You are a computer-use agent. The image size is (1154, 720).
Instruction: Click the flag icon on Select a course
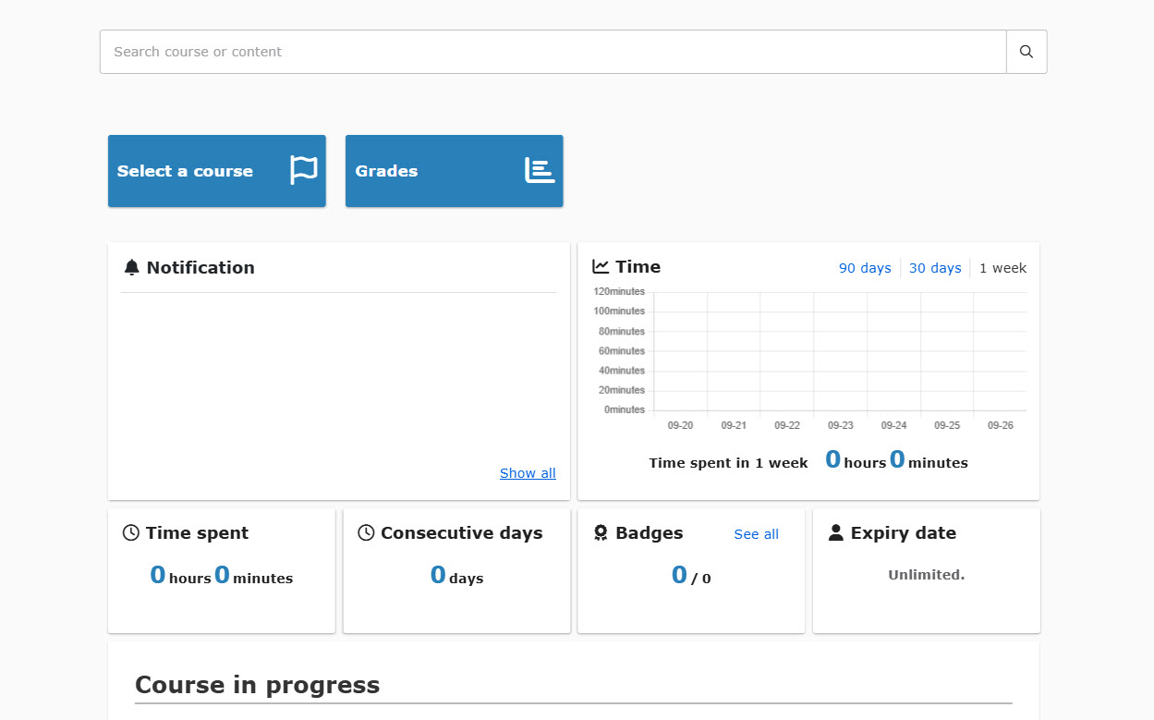[x=303, y=171]
